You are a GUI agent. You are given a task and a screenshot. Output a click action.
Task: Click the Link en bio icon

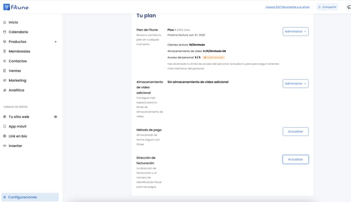coord(5,136)
